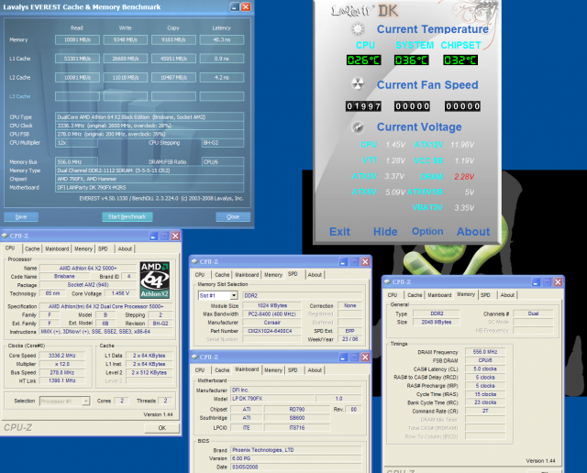Click the red DRAM 2.28V voltage value
This screenshot has width=587, height=473.
click(x=464, y=177)
